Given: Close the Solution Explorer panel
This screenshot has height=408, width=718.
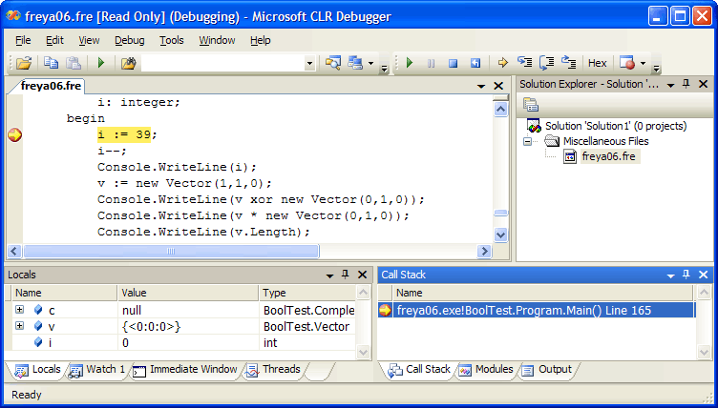Looking at the screenshot, I should [x=704, y=84].
